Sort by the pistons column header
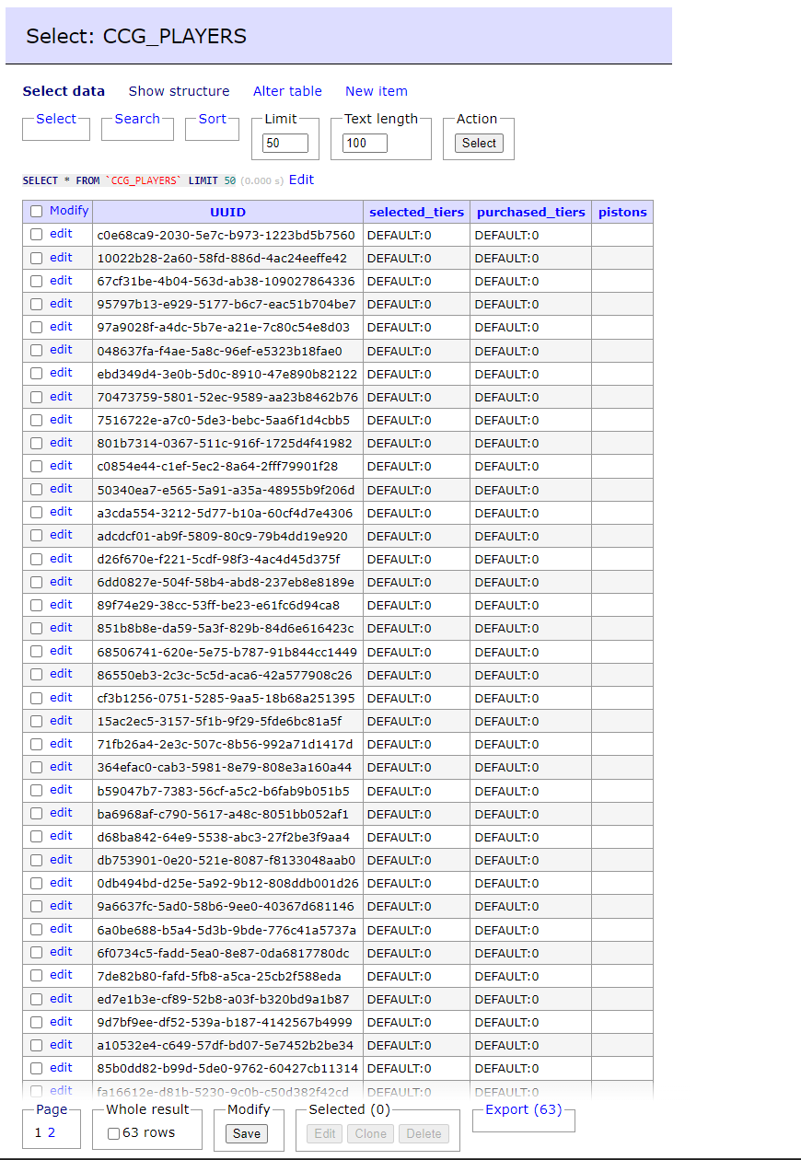The image size is (801, 1160). point(622,212)
